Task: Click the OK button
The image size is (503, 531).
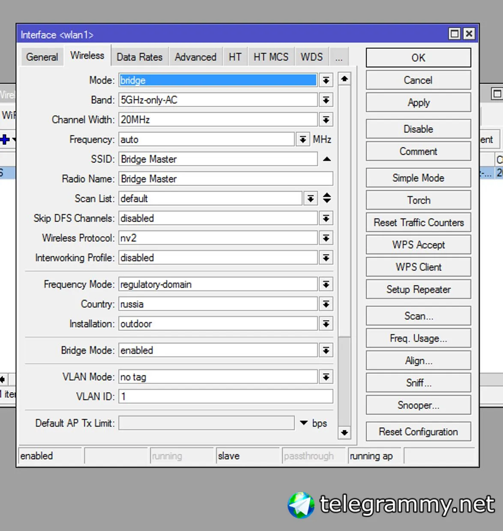Action: click(x=419, y=58)
